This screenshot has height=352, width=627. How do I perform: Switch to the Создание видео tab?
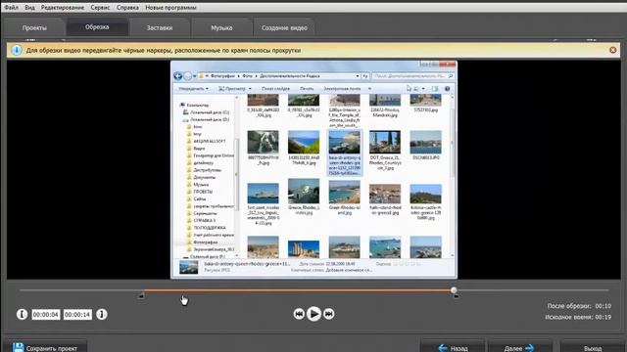click(284, 28)
